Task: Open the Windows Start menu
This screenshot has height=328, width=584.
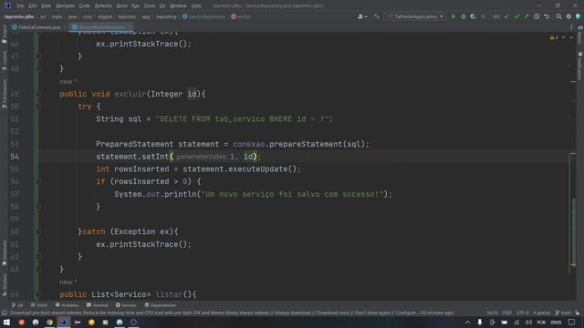Action: click(6, 322)
